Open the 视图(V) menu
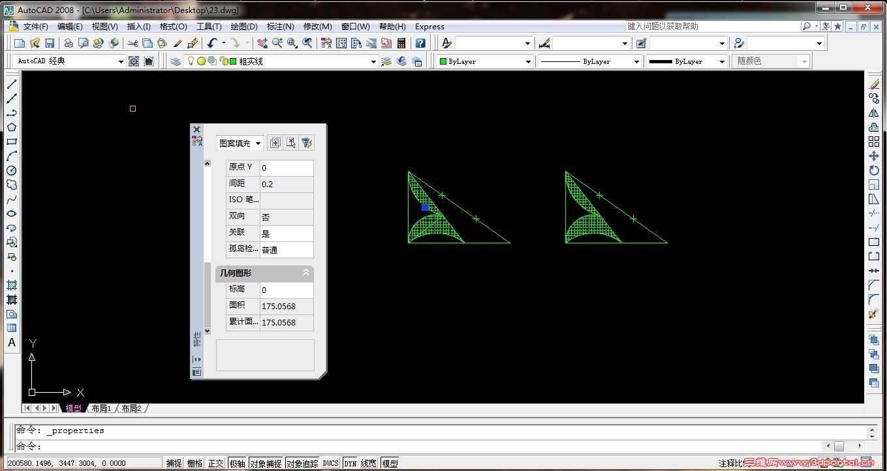Viewport: 887px width, 471px height. tap(104, 27)
